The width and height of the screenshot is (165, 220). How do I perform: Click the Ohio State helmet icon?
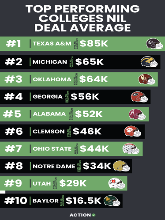coord(131,148)
